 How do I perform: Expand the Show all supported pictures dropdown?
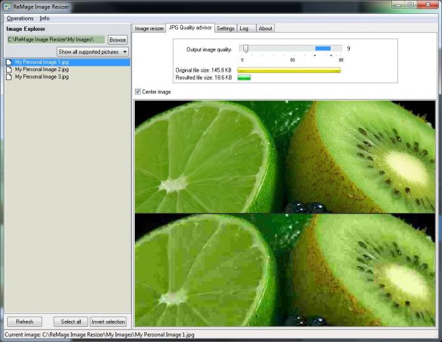pyautogui.click(x=93, y=52)
